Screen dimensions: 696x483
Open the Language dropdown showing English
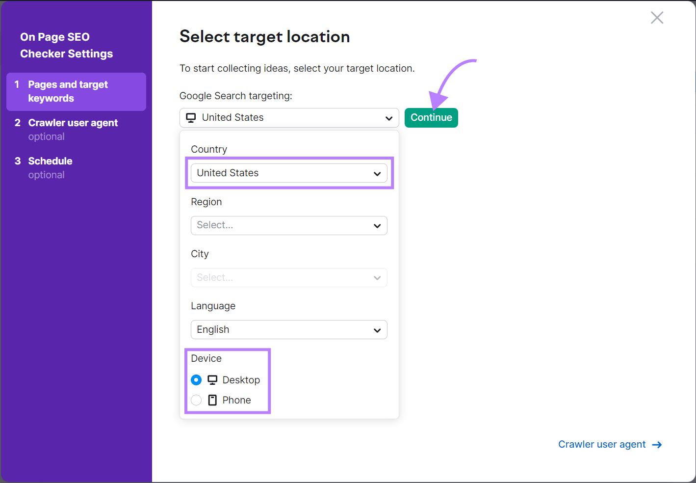coord(289,329)
